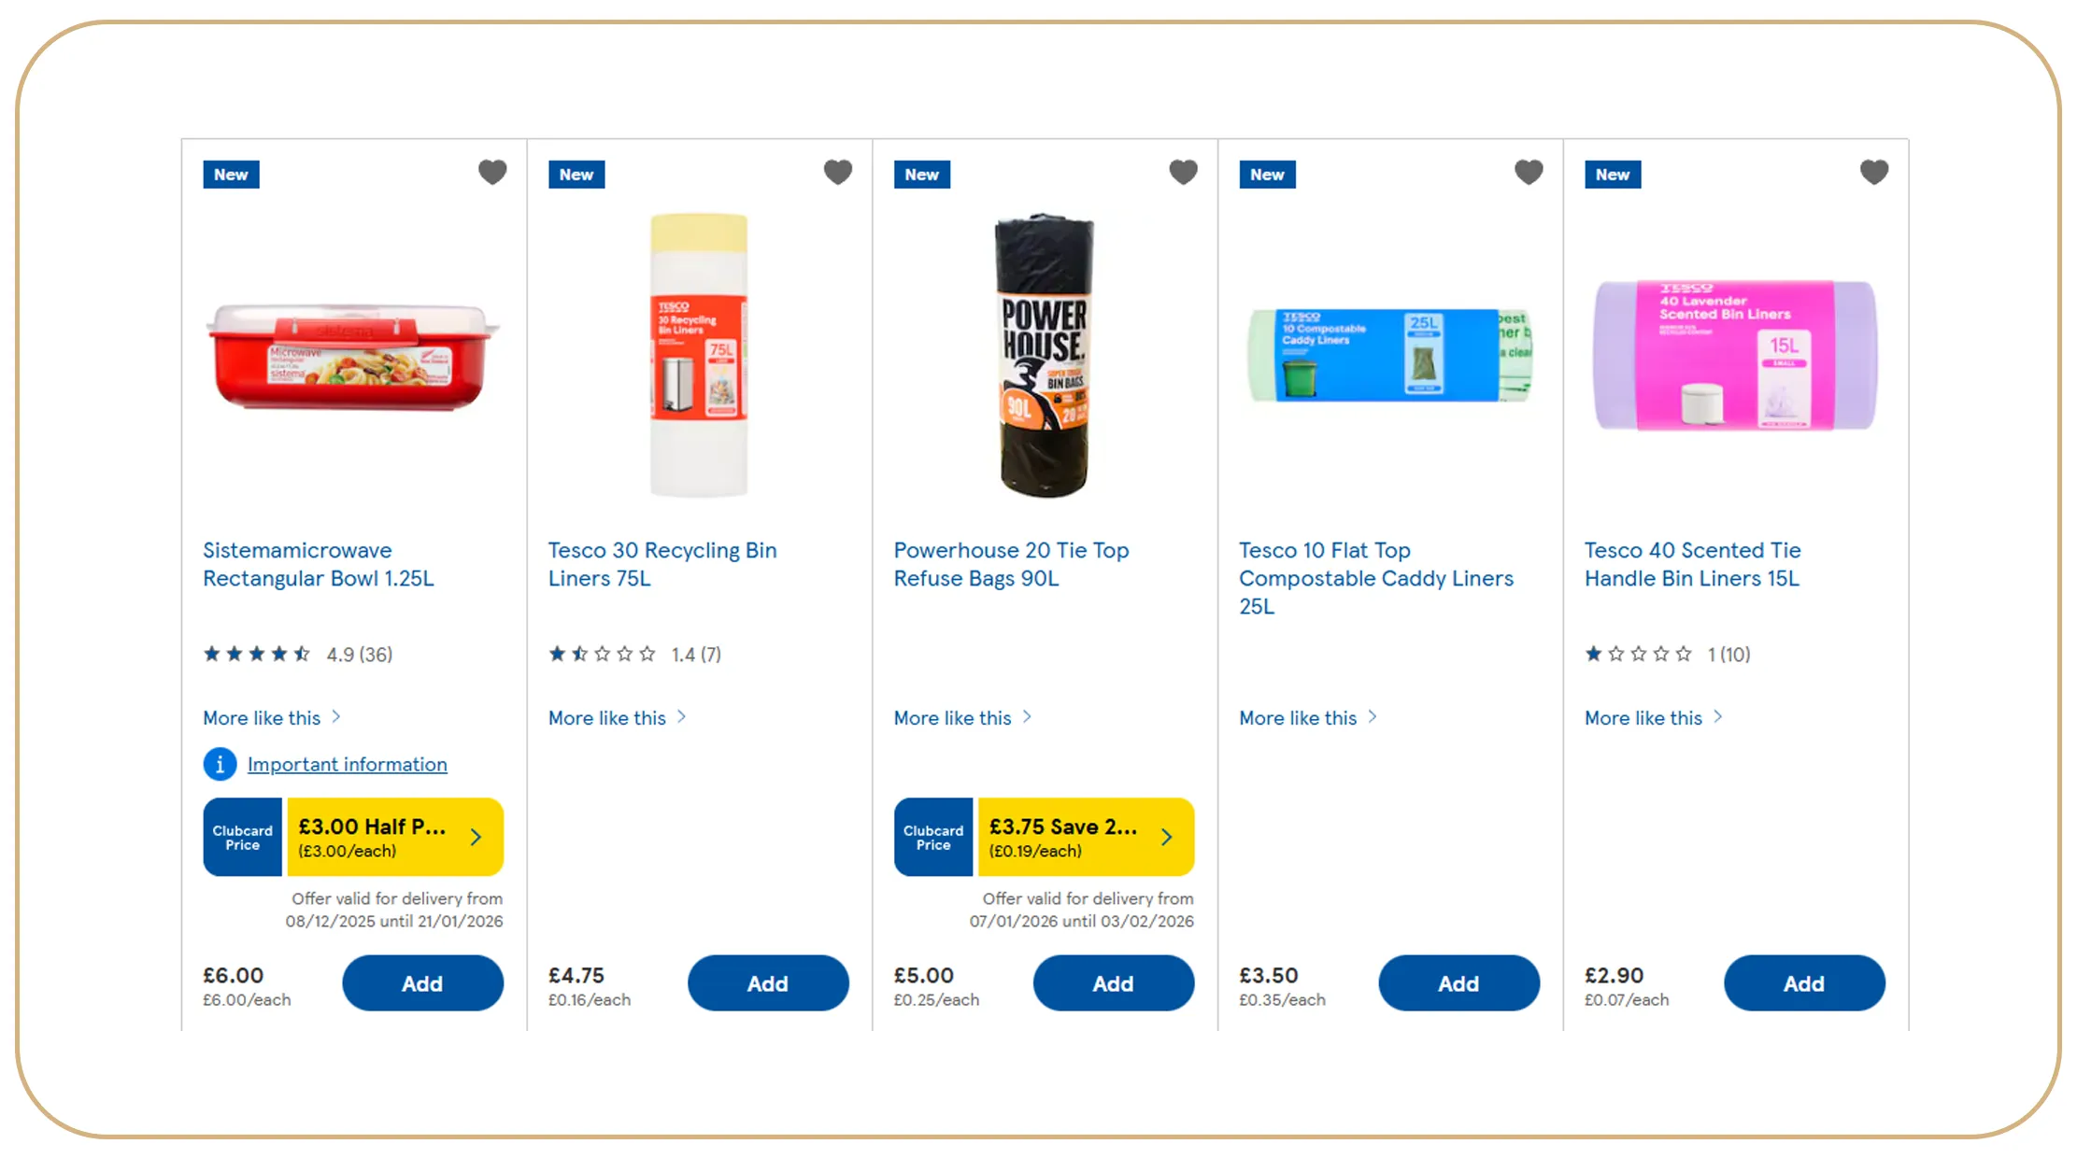
Task: Add Tesco 40 Scented Bin Liners to basket
Action: (1803, 982)
